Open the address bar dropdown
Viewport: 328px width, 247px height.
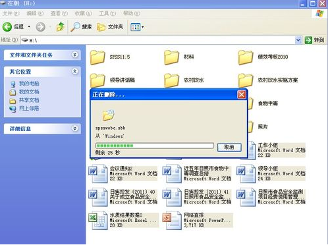(x=298, y=40)
